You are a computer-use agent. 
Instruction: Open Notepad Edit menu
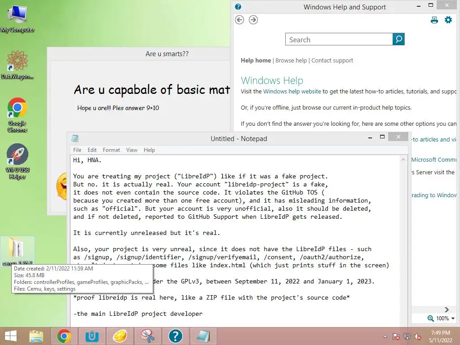click(92, 150)
